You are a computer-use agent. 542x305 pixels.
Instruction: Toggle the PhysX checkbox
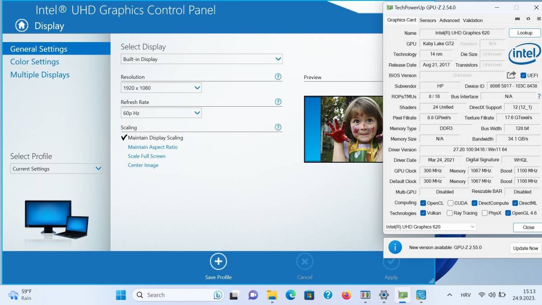485,213
